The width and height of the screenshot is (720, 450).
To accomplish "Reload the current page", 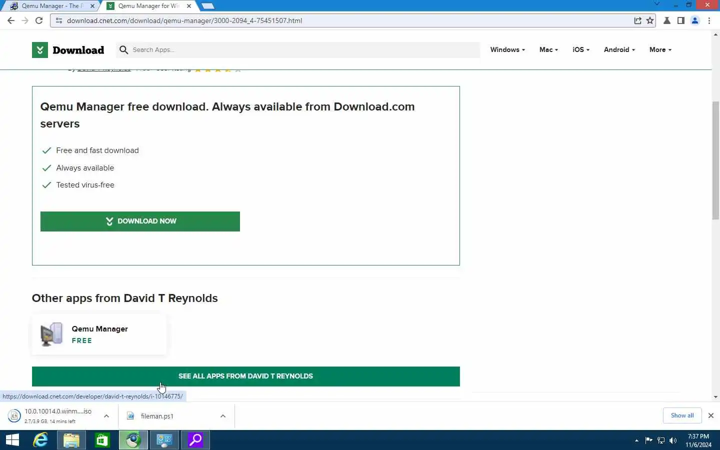I will coord(39,20).
